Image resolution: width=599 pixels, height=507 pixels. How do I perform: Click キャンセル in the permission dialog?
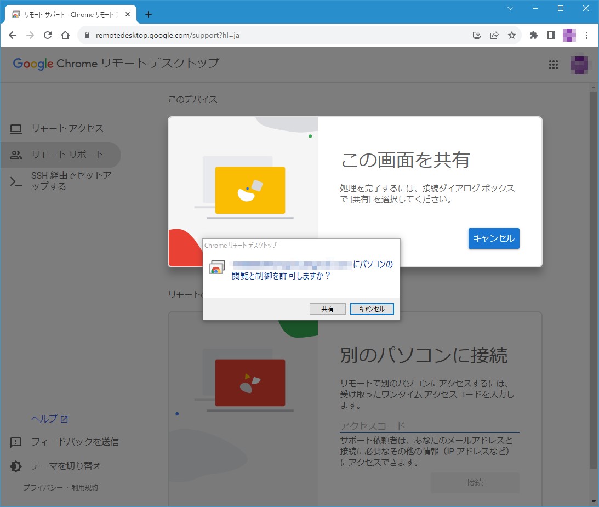372,309
